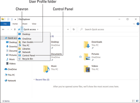Go up one level with the up arrow
The image size is (140, 103).
pos(15,29)
